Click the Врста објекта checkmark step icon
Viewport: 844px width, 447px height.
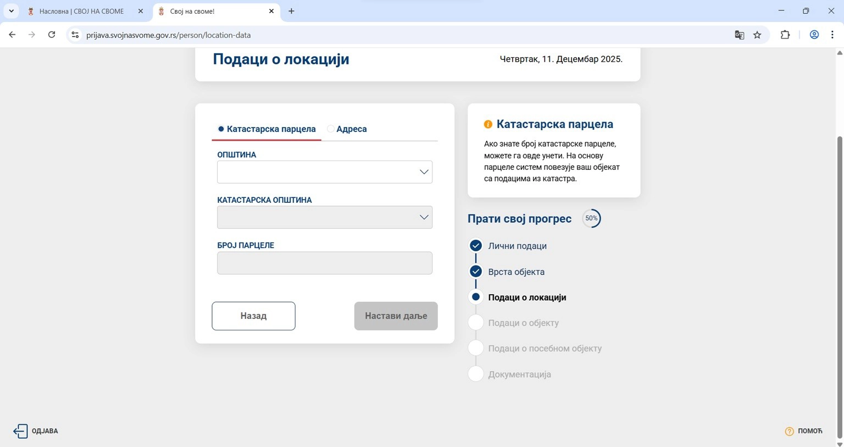point(476,271)
